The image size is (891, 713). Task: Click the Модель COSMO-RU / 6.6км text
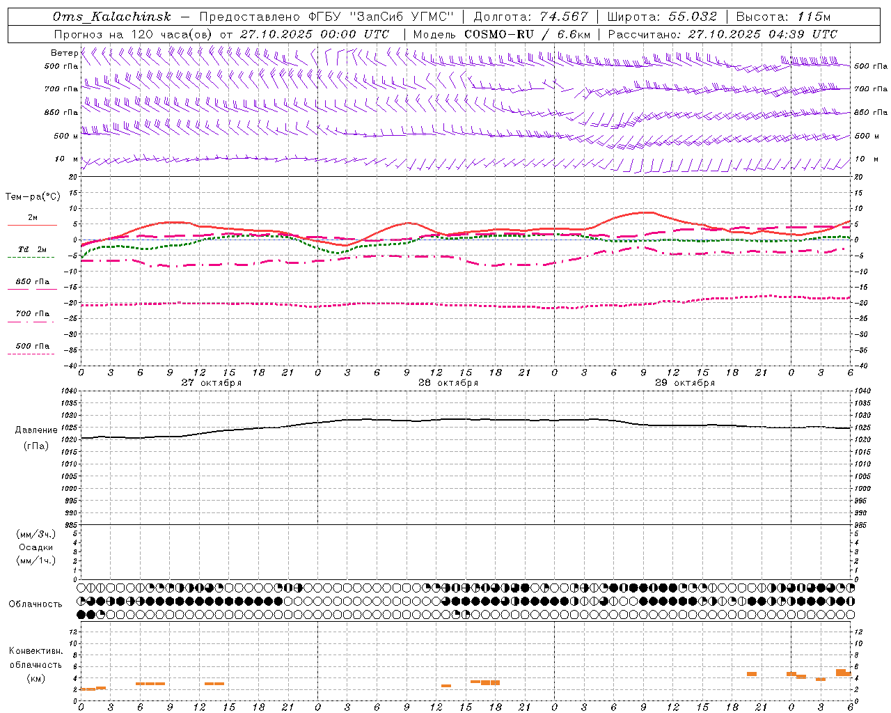[502, 34]
